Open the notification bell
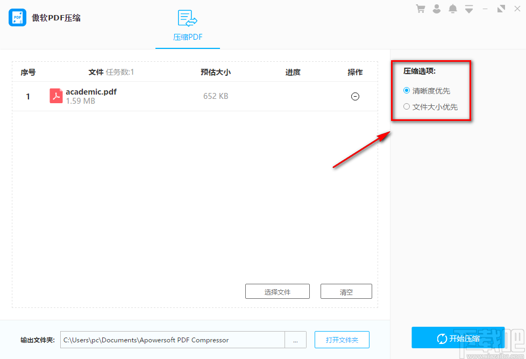This screenshot has height=359, width=526. pos(452,9)
